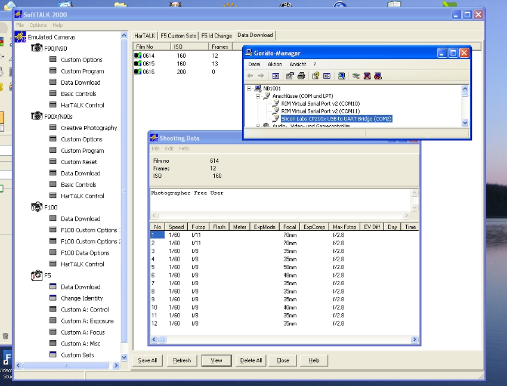Select Custom A: Exposure under F5
The width and height of the screenshot is (507, 386).
(87, 321)
